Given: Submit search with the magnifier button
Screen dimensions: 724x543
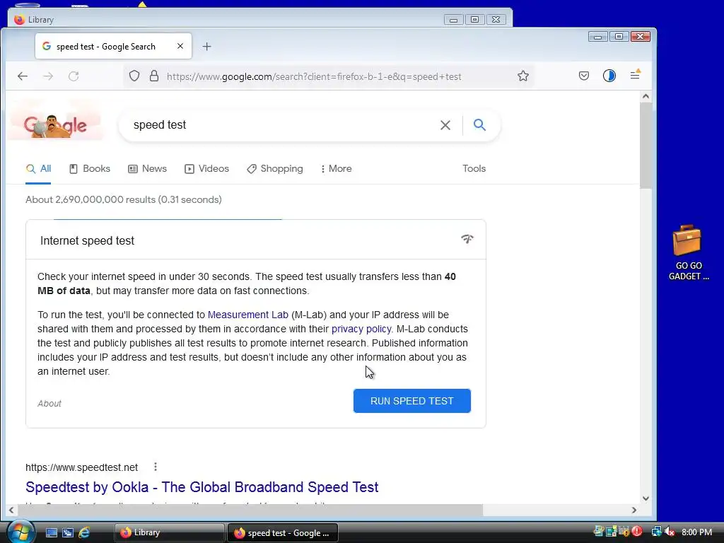Looking at the screenshot, I should [479, 124].
